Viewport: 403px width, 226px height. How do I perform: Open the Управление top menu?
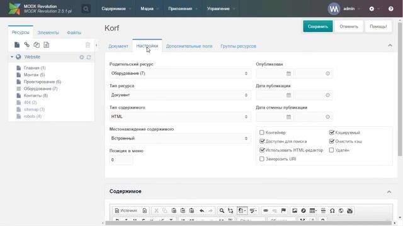pyautogui.click(x=221, y=9)
